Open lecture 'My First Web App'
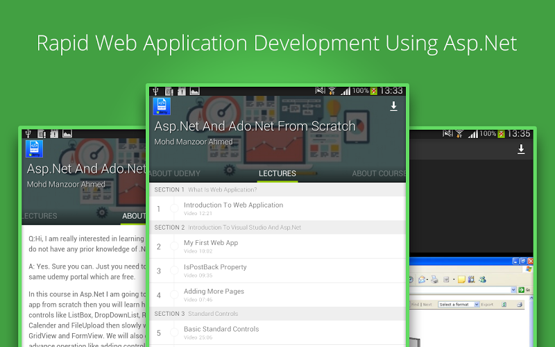The image size is (555, 347). point(211,246)
